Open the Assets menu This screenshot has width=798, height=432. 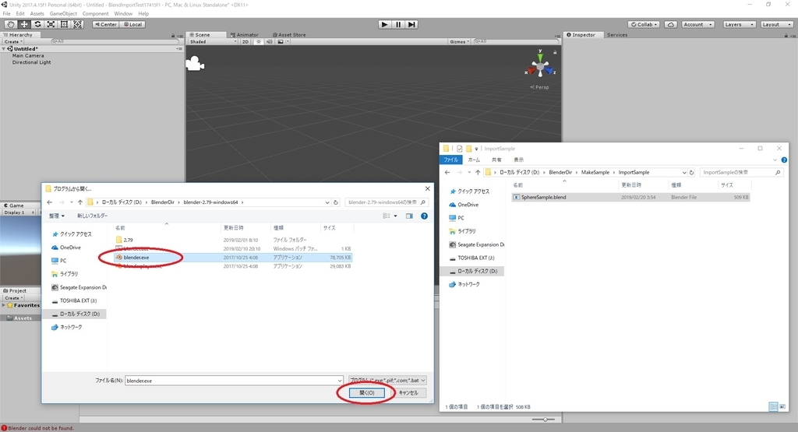37,14
